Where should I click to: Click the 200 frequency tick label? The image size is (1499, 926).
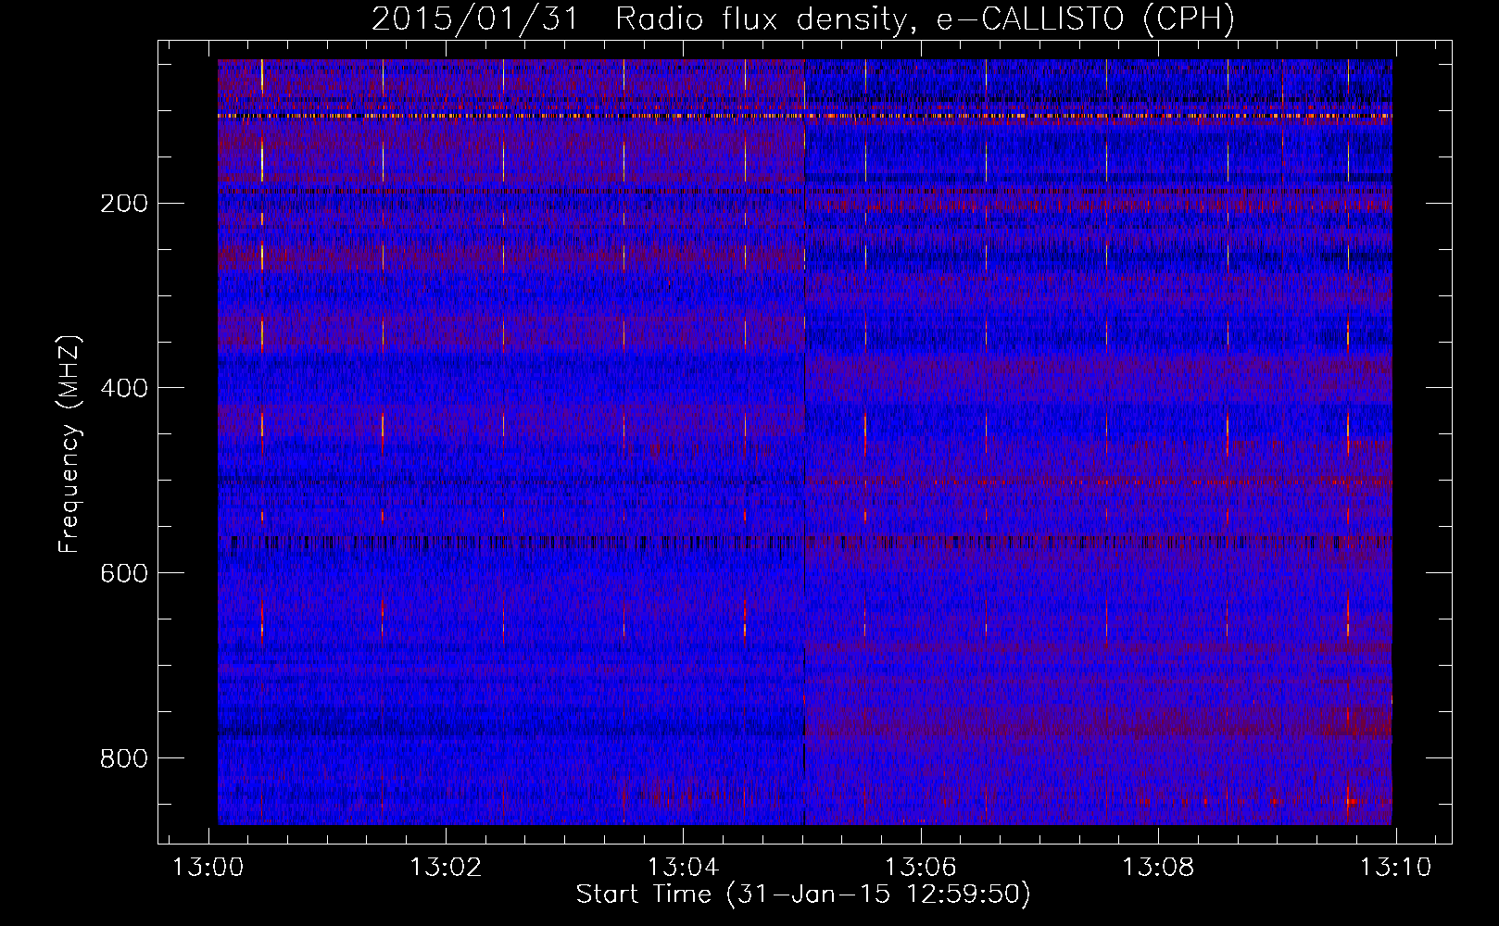click(x=124, y=203)
